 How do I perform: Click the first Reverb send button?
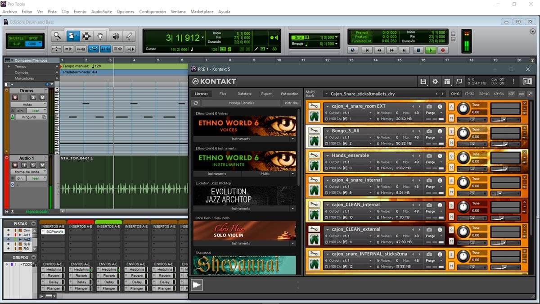click(53, 276)
